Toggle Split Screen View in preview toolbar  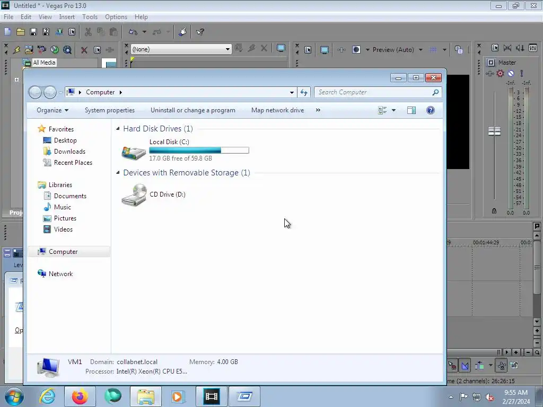[356, 50]
